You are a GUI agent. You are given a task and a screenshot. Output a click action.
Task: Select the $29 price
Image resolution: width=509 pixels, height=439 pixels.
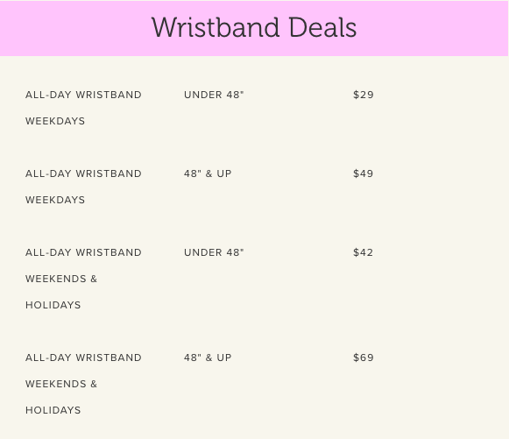click(364, 95)
